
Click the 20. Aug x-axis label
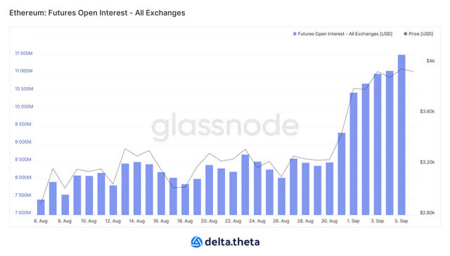pos(209,221)
